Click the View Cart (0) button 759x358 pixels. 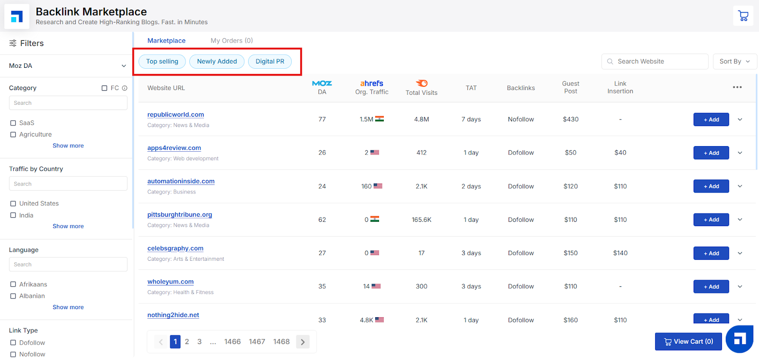tap(688, 341)
